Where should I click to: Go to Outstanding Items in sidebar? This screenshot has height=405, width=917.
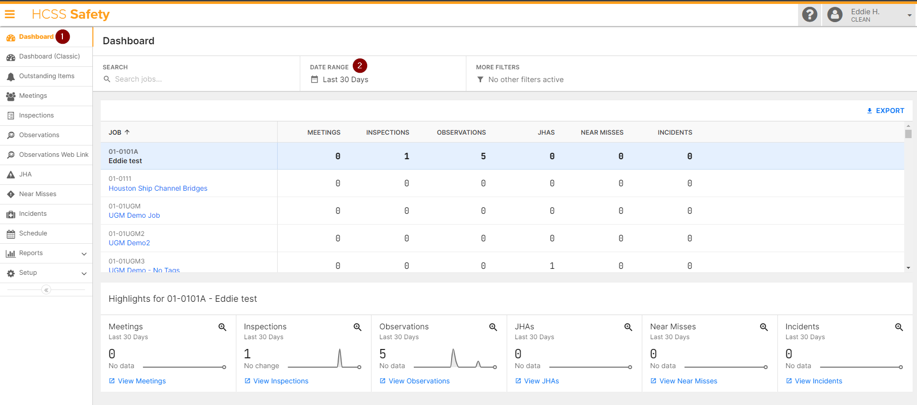(x=47, y=76)
